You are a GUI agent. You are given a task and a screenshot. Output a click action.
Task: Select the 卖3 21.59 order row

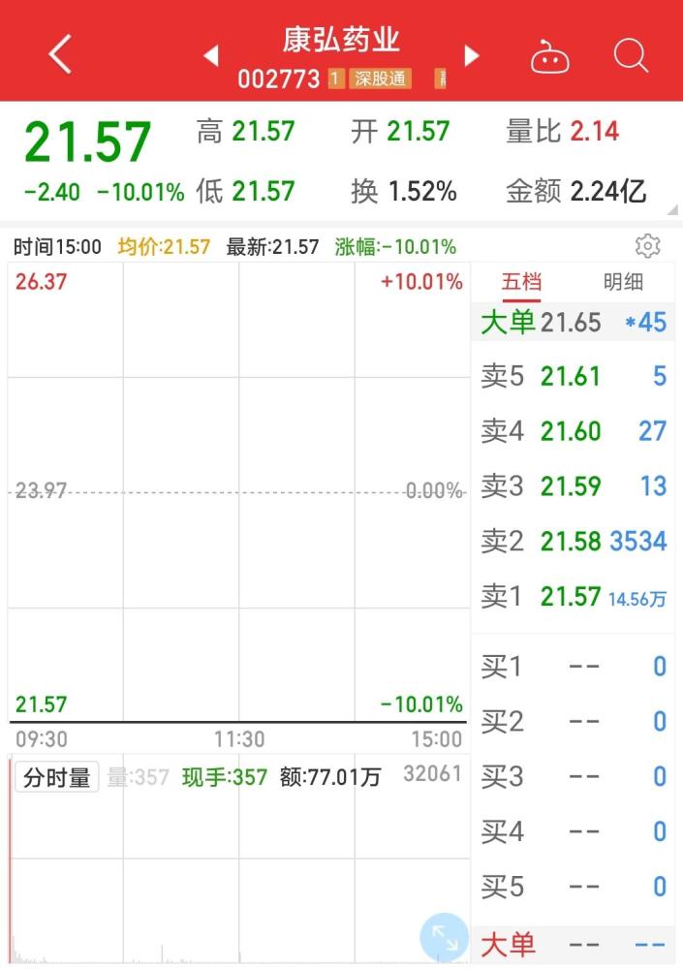pyautogui.click(x=573, y=486)
